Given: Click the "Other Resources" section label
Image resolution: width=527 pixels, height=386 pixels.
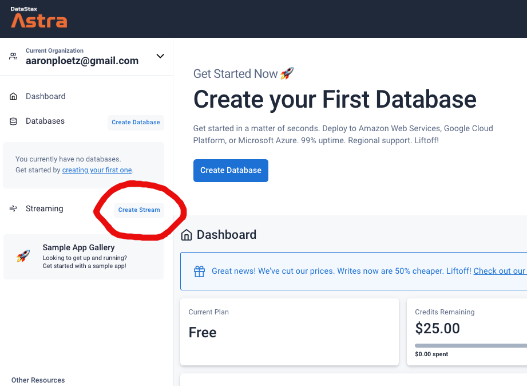Looking at the screenshot, I should [x=38, y=380].
